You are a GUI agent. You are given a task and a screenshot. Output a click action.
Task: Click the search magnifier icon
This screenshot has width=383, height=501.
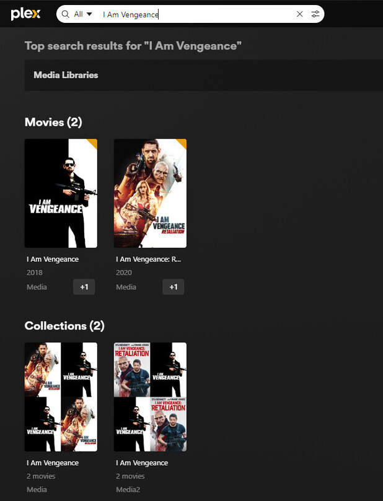65,14
